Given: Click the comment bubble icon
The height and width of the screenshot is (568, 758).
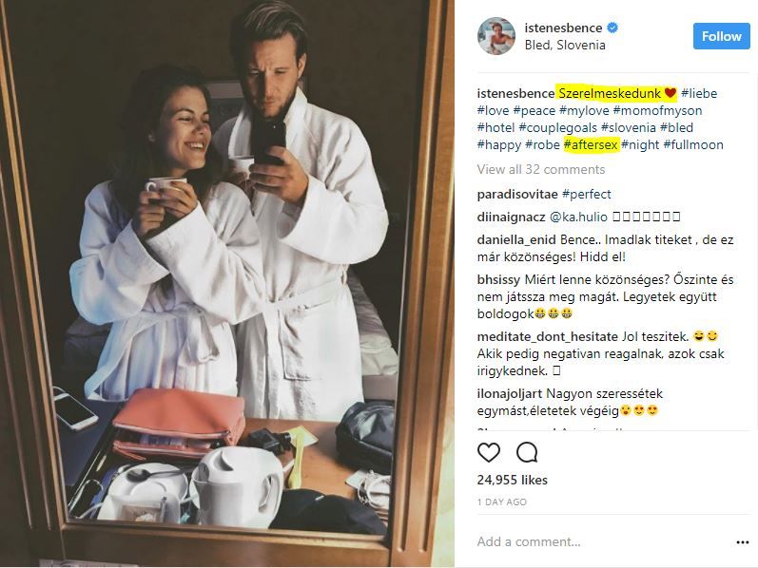Looking at the screenshot, I should [x=526, y=452].
